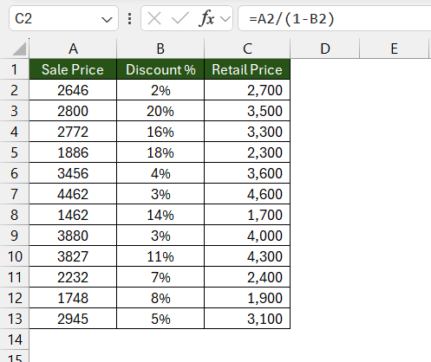Select the 11% discount cell
The width and height of the screenshot is (431, 362).
pyautogui.click(x=160, y=256)
